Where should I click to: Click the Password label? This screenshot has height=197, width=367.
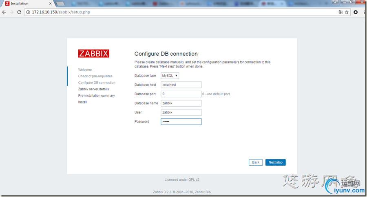141,122
